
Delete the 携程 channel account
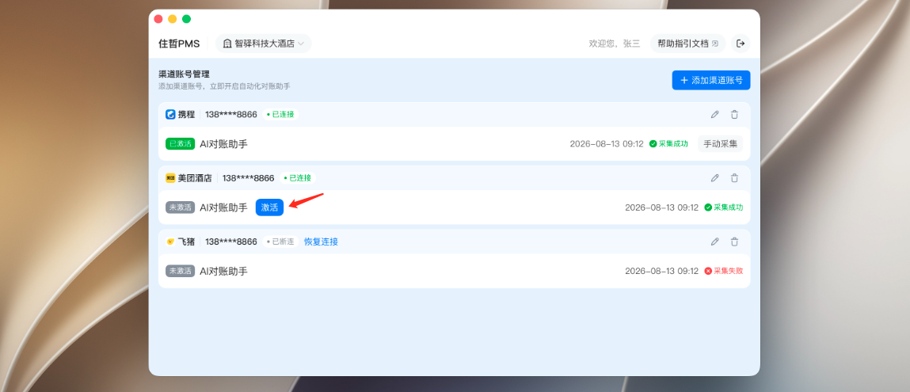734,114
